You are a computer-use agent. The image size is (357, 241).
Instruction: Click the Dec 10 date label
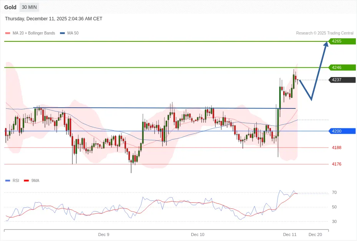(198, 234)
